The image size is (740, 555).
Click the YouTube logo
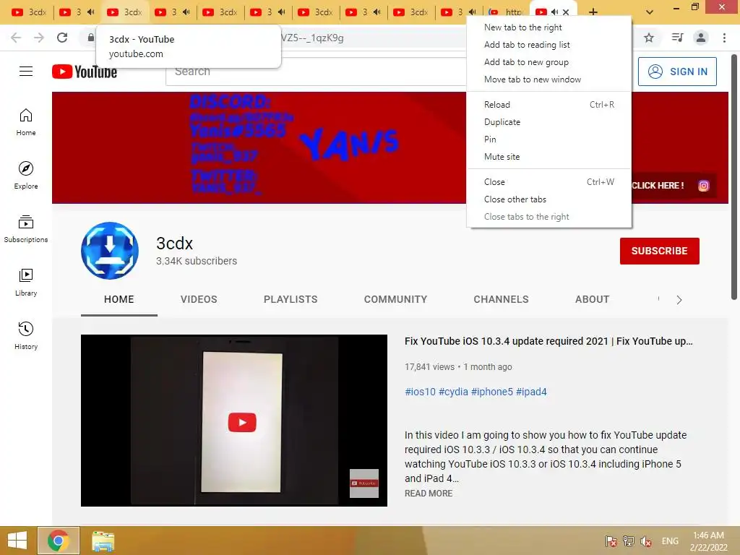pos(85,72)
